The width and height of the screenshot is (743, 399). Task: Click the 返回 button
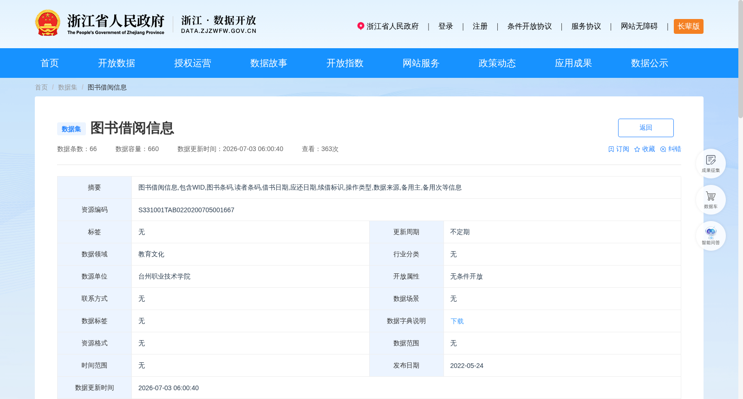pyautogui.click(x=645, y=128)
